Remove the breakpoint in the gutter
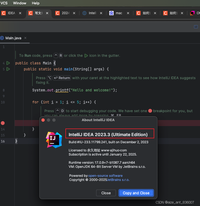The height and width of the screenshot is (206, 200). click(3, 123)
